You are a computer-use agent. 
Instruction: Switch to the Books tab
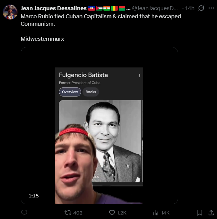pos(91,92)
